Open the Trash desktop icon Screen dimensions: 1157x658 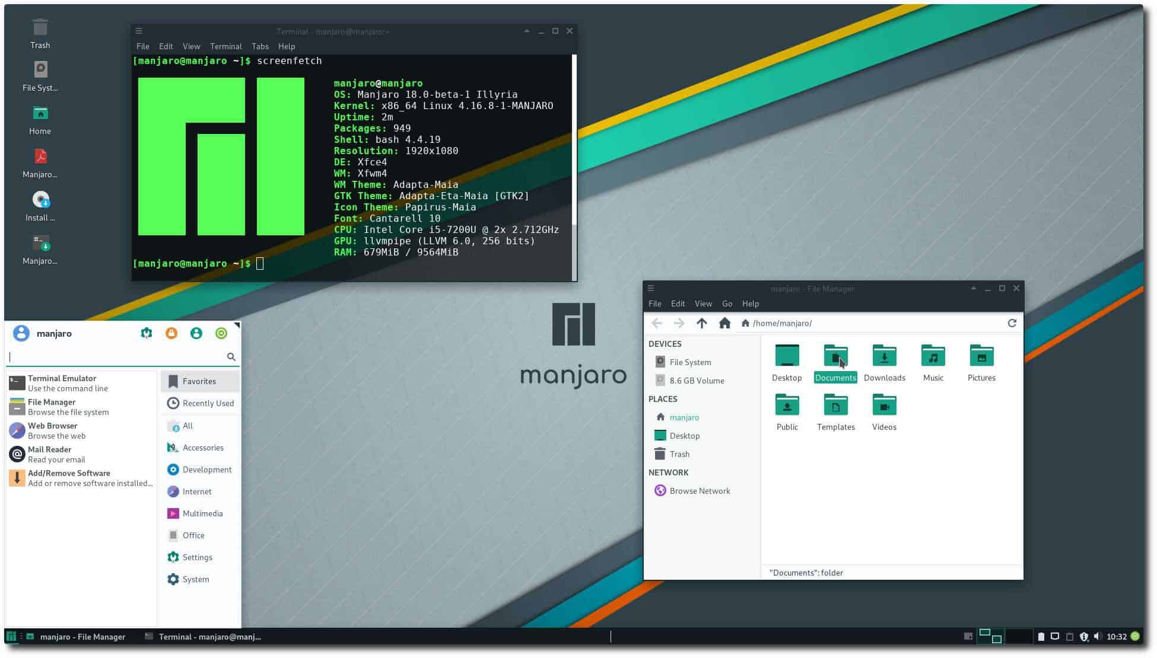(x=40, y=33)
